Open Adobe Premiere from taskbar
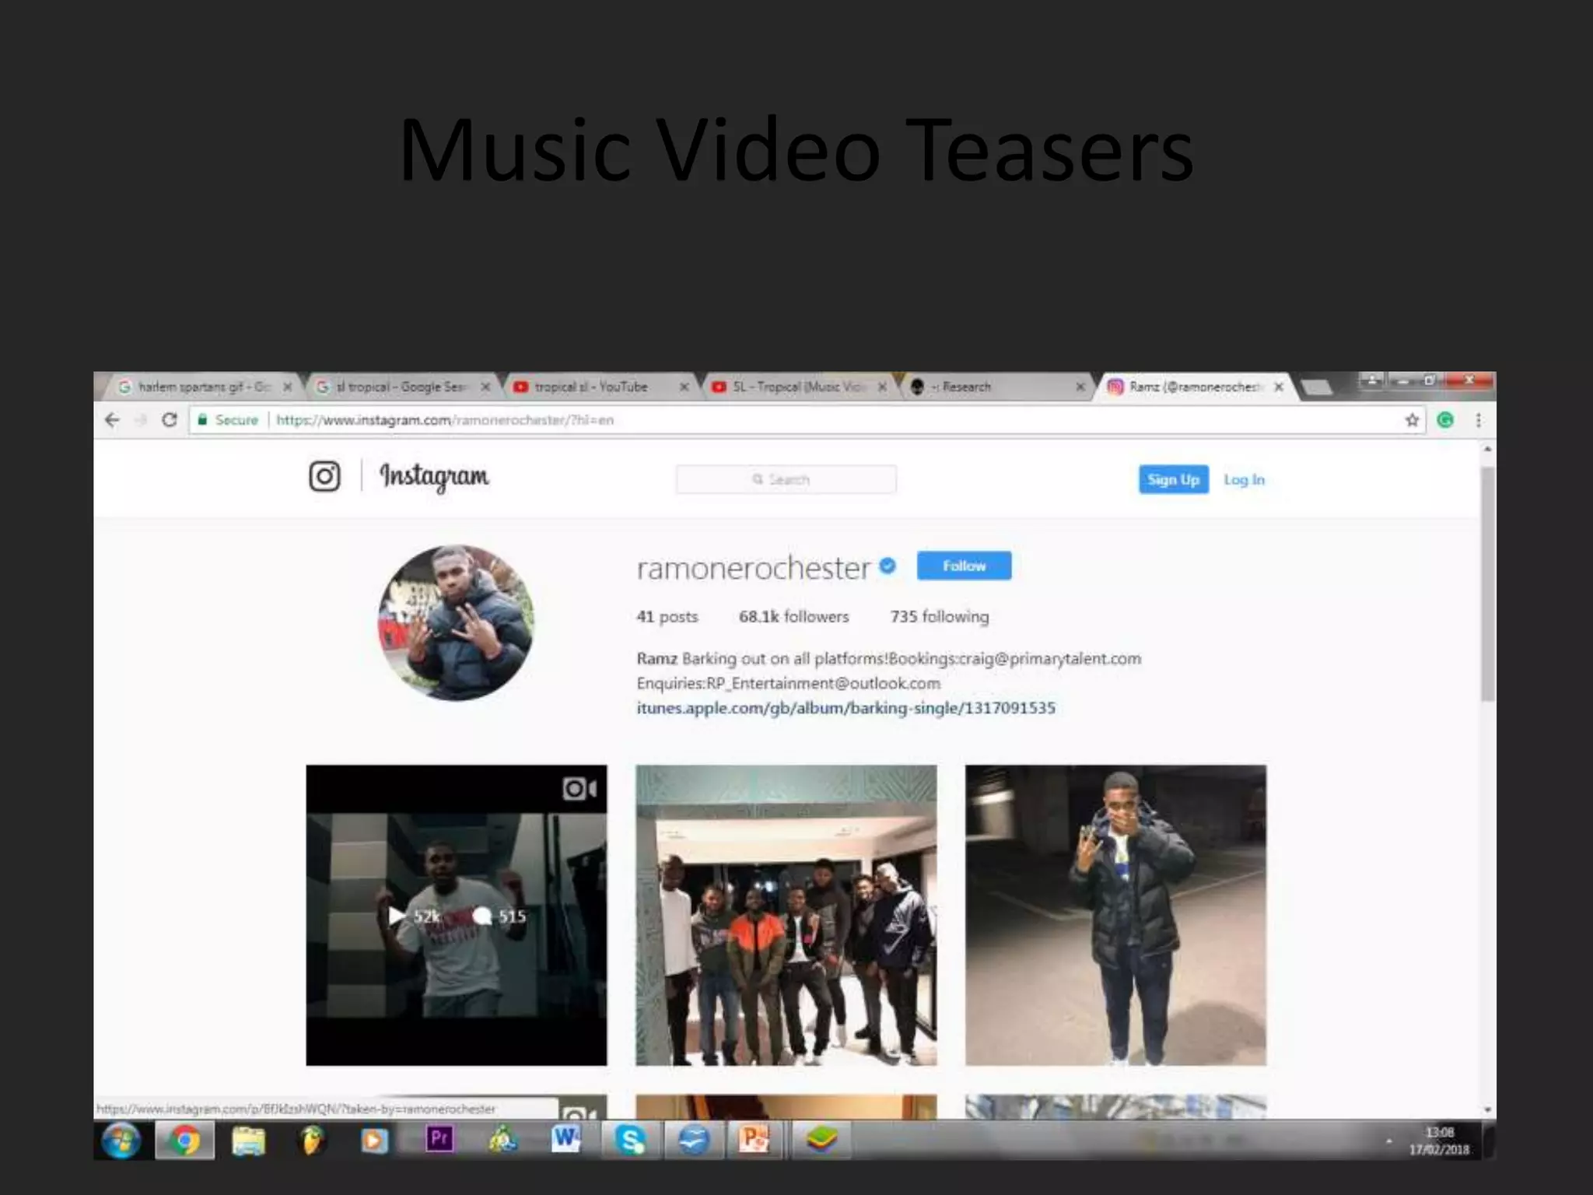This screenshot has height=1195, width=1593. tap(439, 1140)
